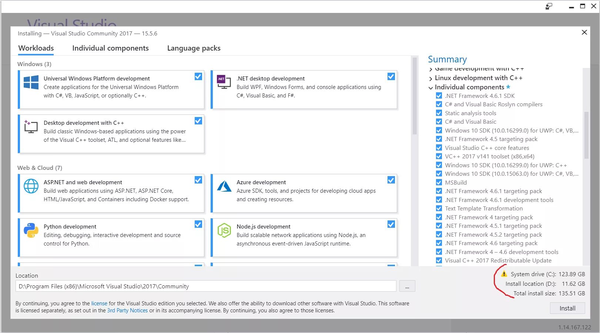
Task: Uncheck Text Template Transformation component
Action: pos(439,208)
